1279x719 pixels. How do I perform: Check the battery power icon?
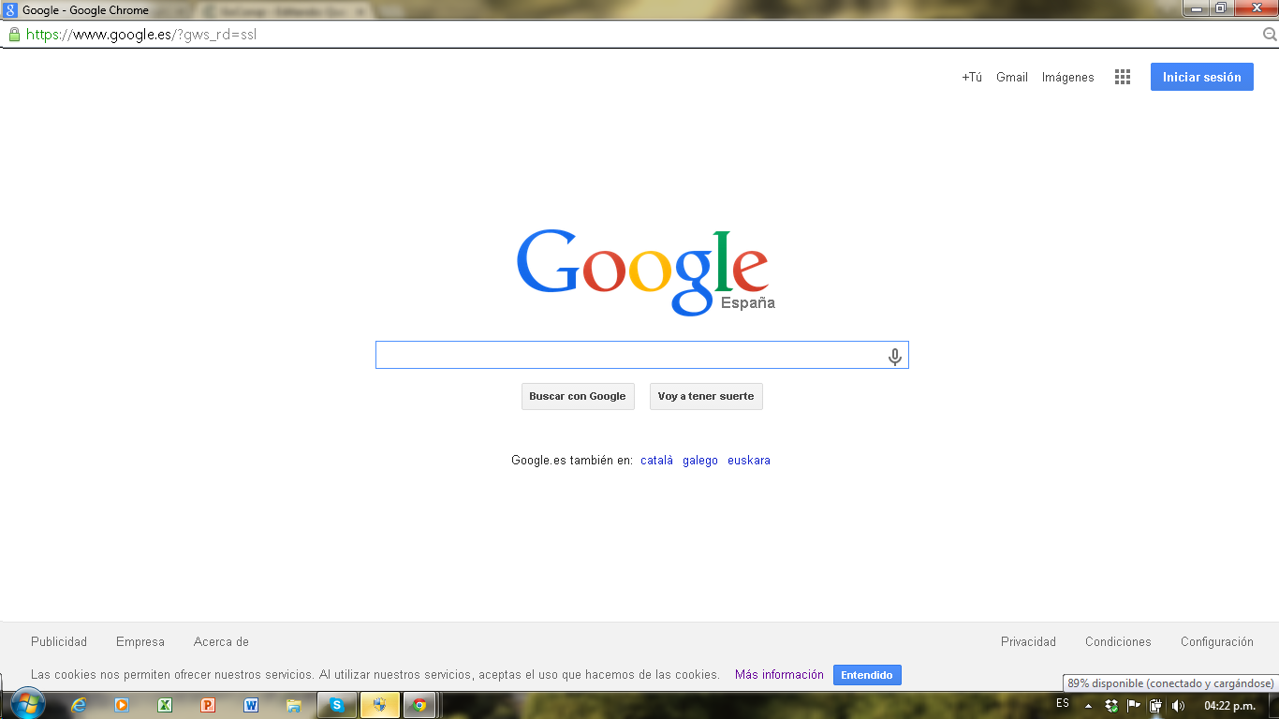(x=1155, y=706)
